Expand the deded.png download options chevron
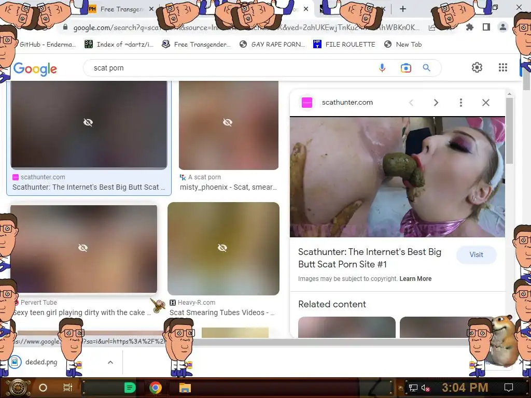Screen dimensions: 531x398 click(110, 362)
